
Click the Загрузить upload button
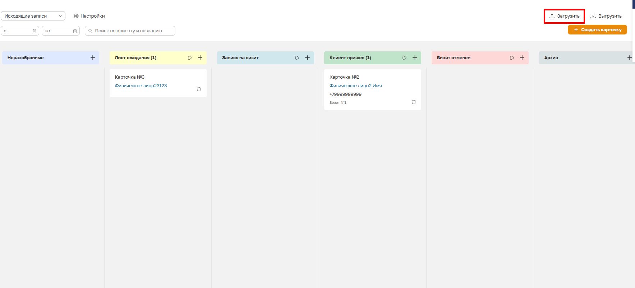pyautogui.click(x=564, y=16)
